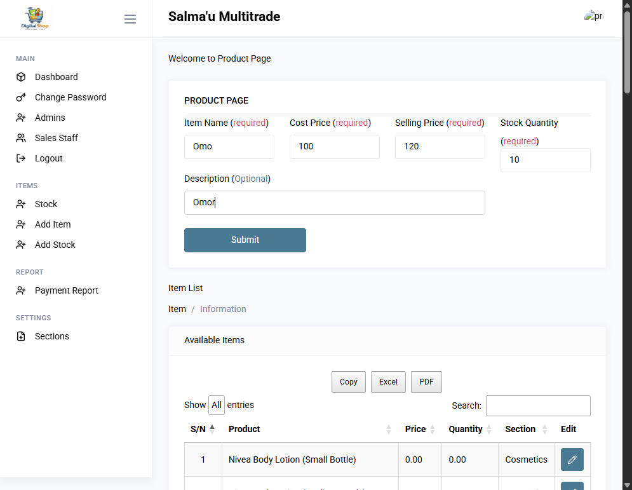Click the Logout arrow icon
Image resolution: width=632 pixels, height=490 pixels.
(x=21, y=158)
